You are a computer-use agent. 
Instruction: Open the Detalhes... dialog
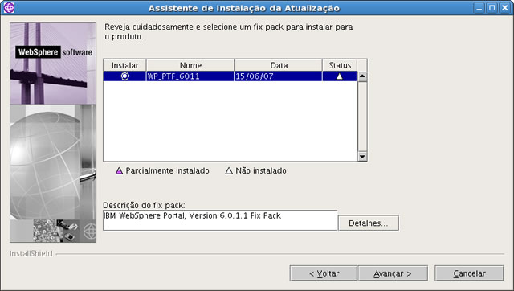[369, 223]
